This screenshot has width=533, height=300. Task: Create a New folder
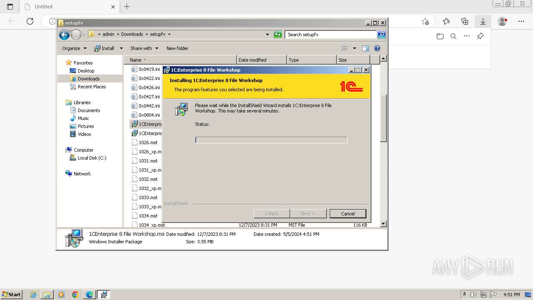coord(177,48)
